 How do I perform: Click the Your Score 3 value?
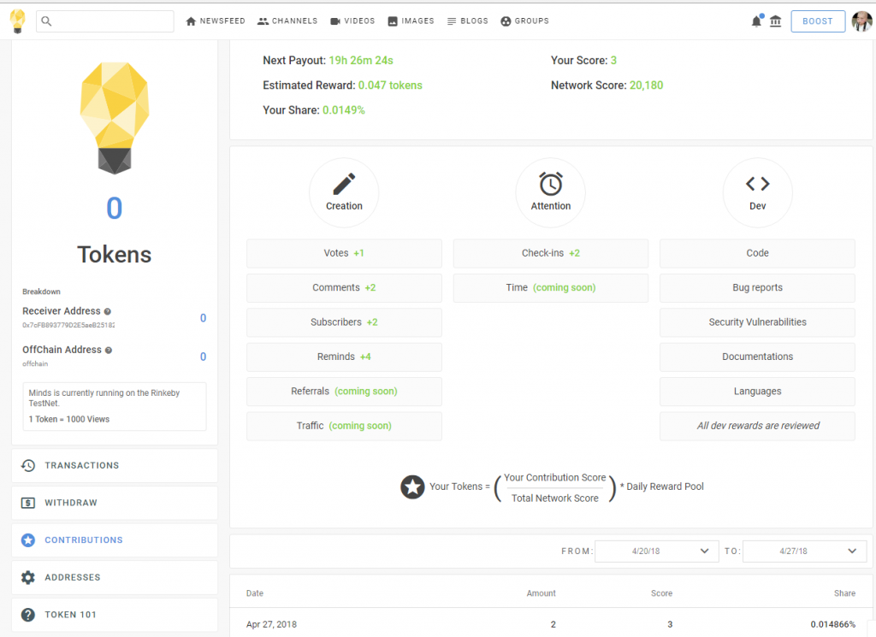pos(613,61)
